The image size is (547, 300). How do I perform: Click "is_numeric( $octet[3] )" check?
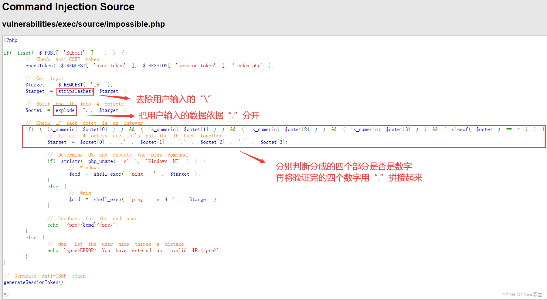[x=384, y=130]
